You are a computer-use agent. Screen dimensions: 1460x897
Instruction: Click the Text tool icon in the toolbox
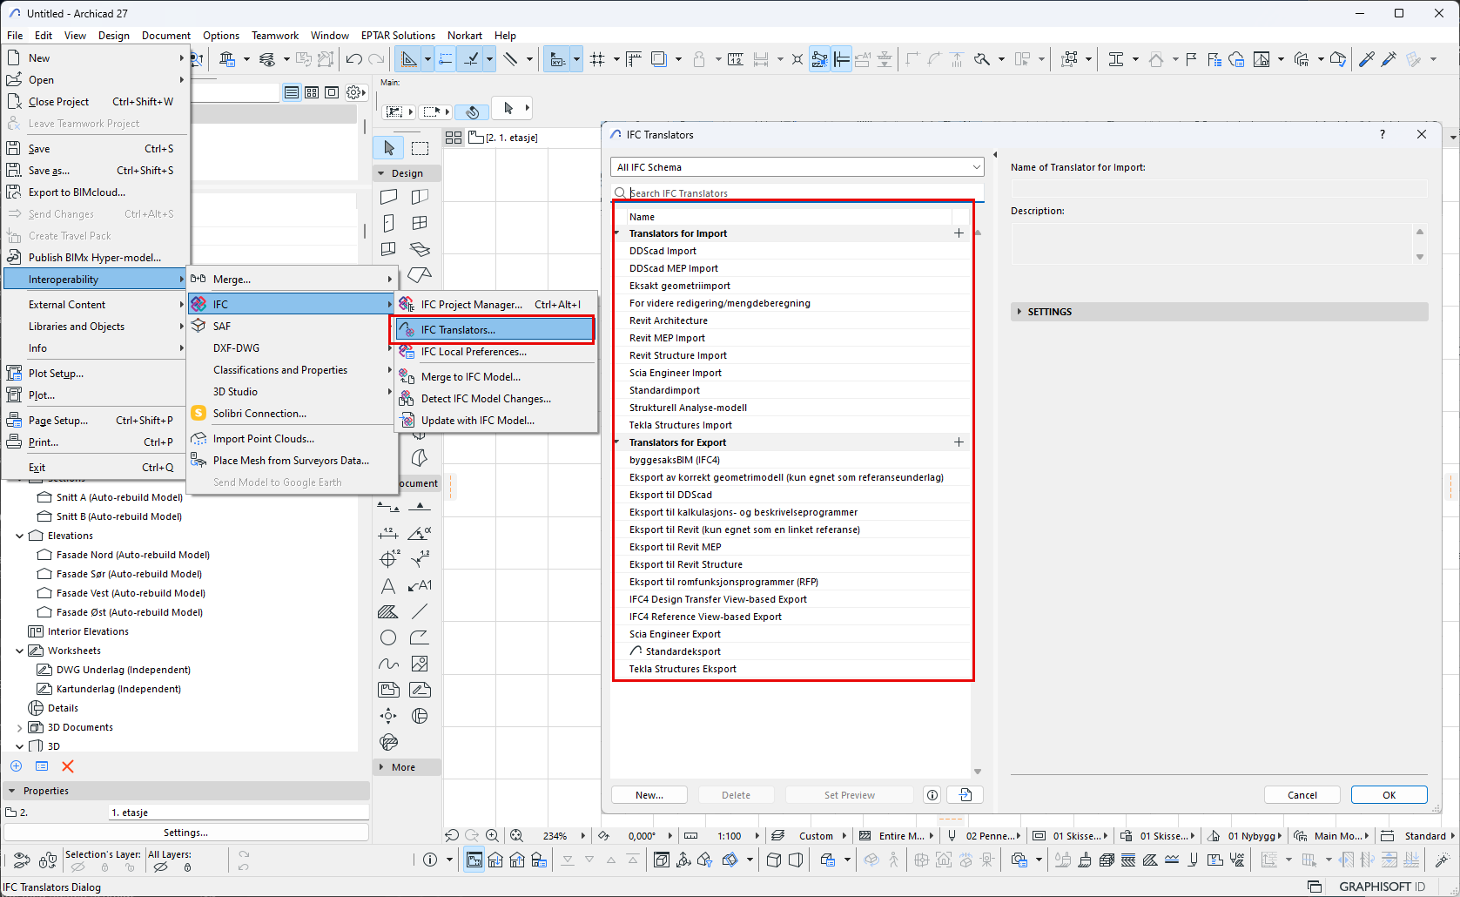(388, 586)
